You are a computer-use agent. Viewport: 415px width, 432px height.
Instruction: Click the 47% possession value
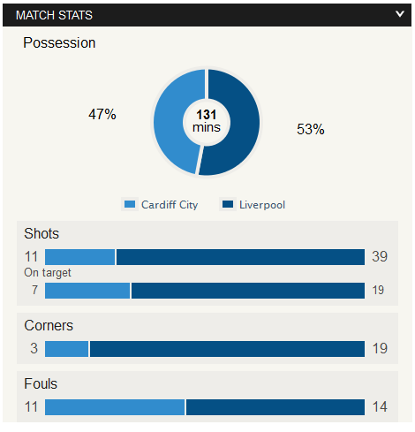click(x=102, y=114)
